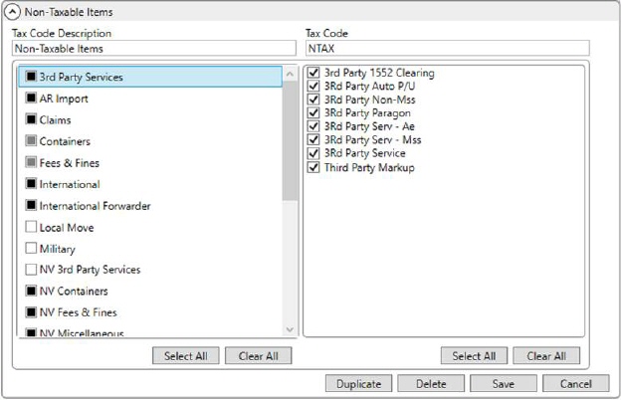Screen dimensions: 621x400
Task: Click the Duplicate button
Action: pyautogui.click(x=358, y=383)
